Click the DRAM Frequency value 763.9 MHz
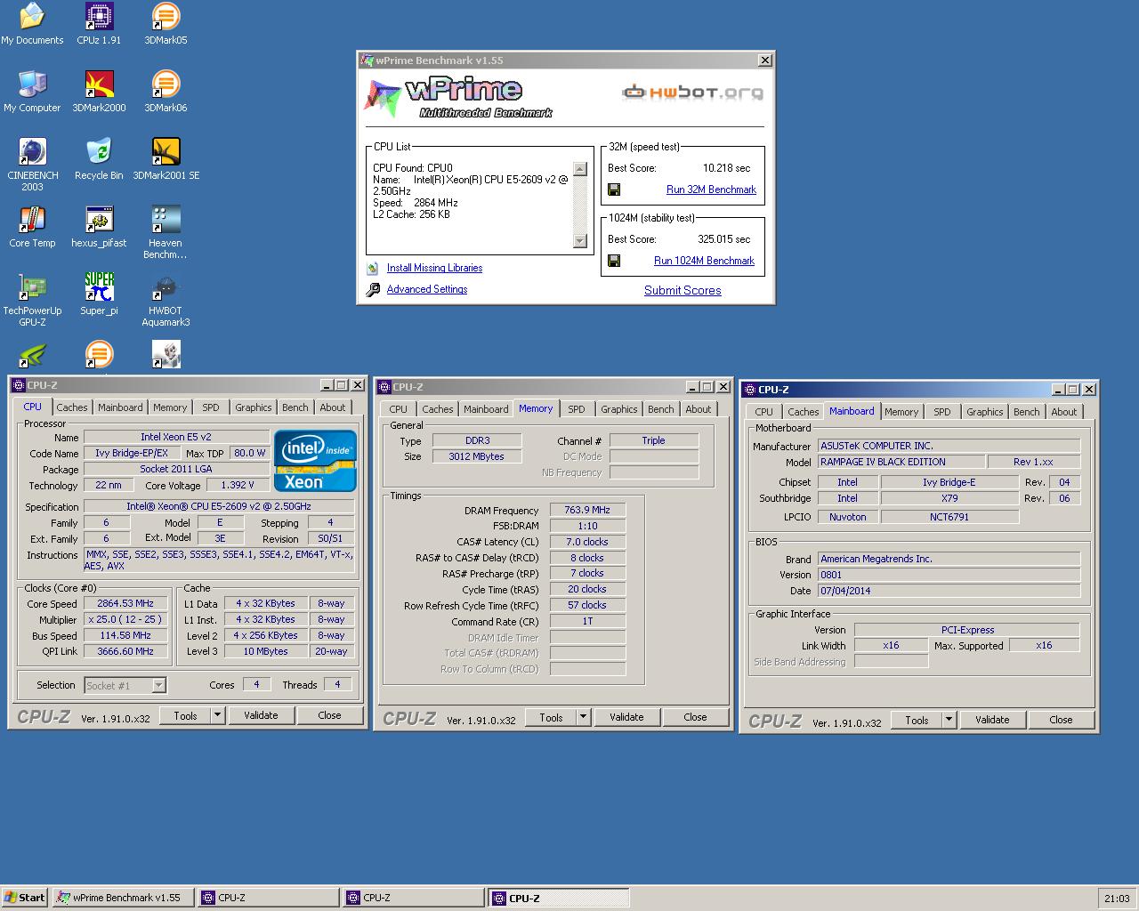This screenshot has width=1139, height=911. (587, 510)
